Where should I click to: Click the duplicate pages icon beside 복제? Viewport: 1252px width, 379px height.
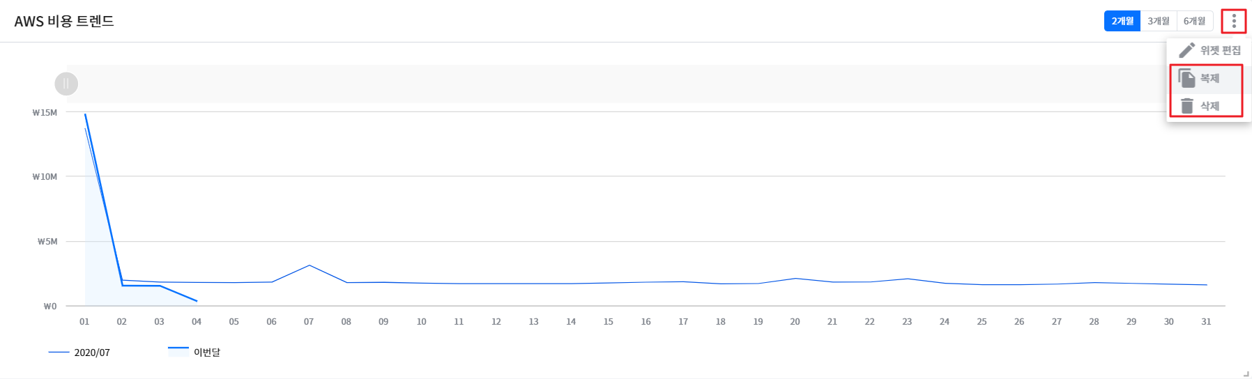tap(1186, 78)
